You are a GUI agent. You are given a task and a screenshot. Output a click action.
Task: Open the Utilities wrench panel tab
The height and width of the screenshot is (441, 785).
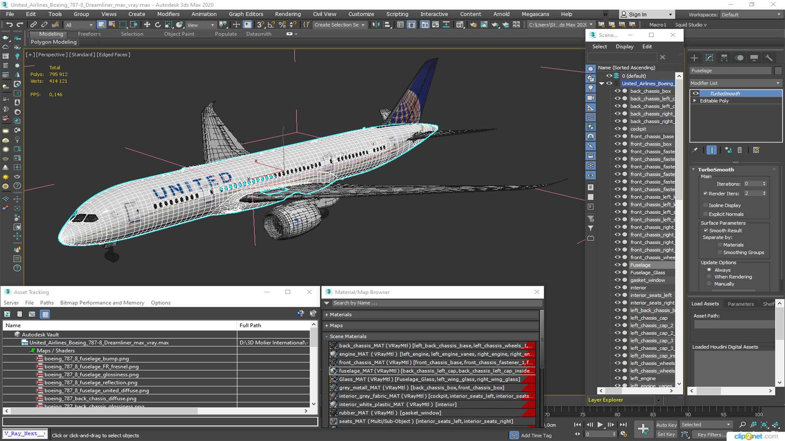769,58
